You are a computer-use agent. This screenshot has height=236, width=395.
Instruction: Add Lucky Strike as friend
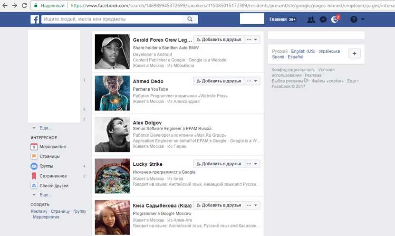coord(219,164)
